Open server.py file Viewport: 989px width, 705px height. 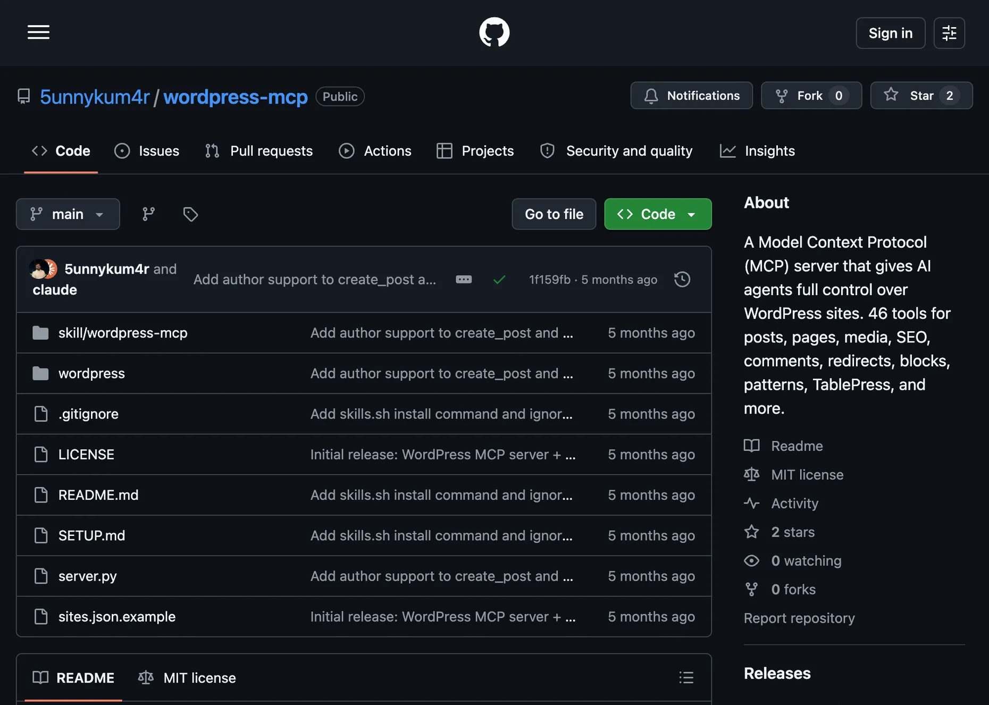88,576
